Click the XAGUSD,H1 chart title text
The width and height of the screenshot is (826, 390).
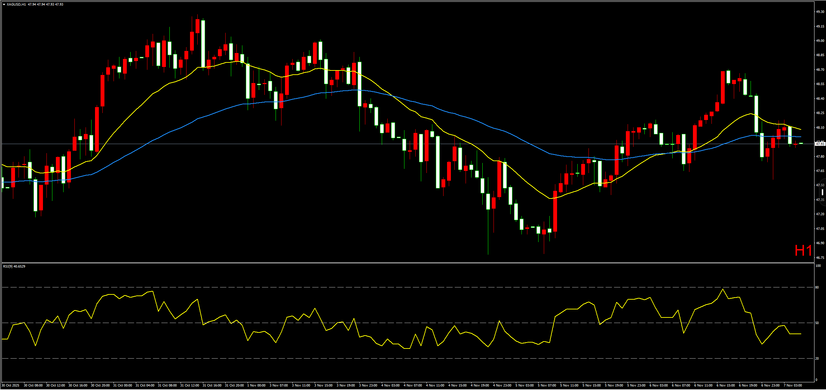tap(16, 5)
